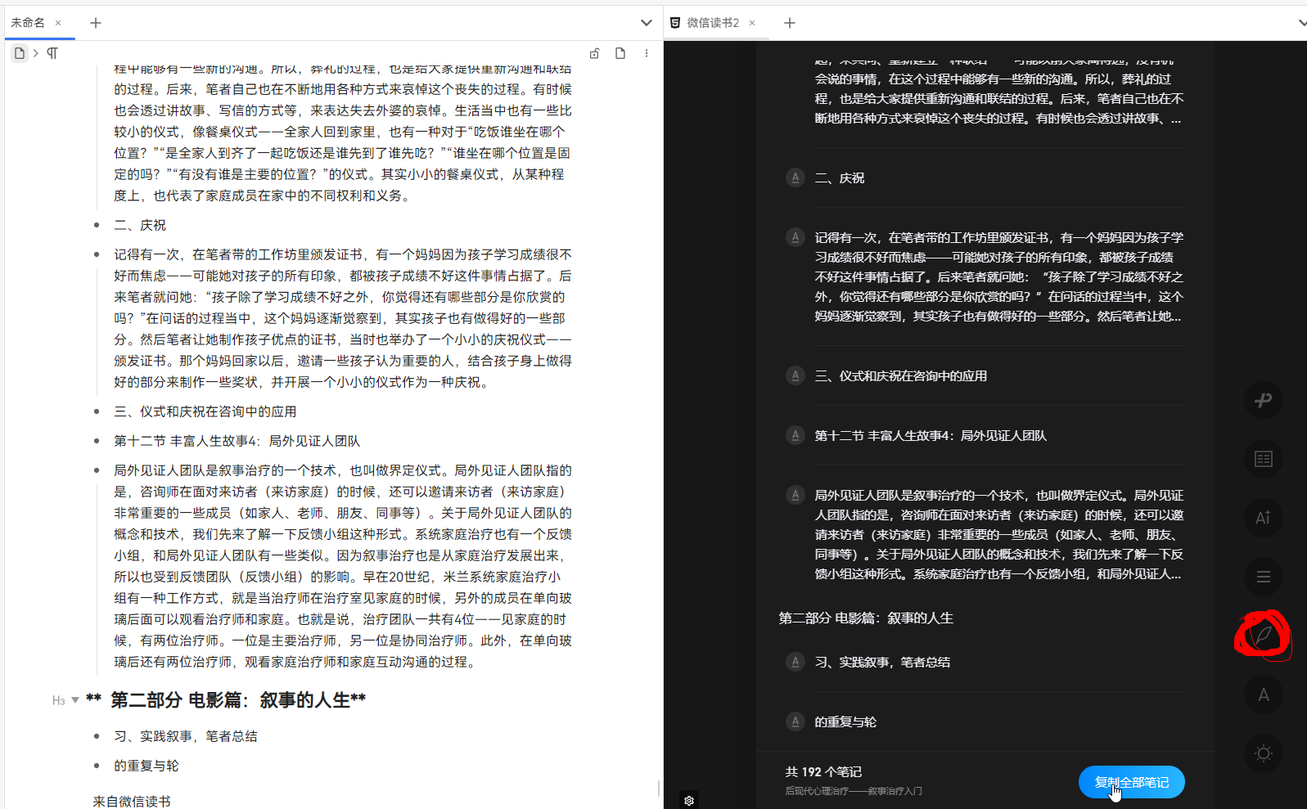The image size is (1307, 809).
Task: Click the two-column layout icon in sidebar
Action: [1263, 459]
